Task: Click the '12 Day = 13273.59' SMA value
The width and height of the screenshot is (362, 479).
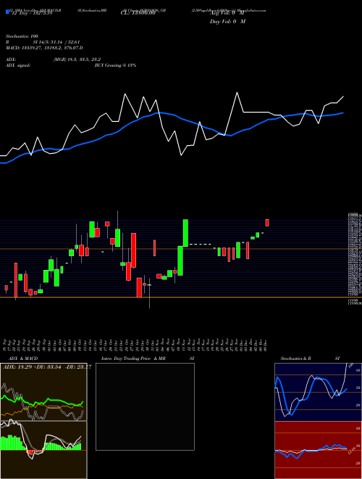Action: point(31,14)
